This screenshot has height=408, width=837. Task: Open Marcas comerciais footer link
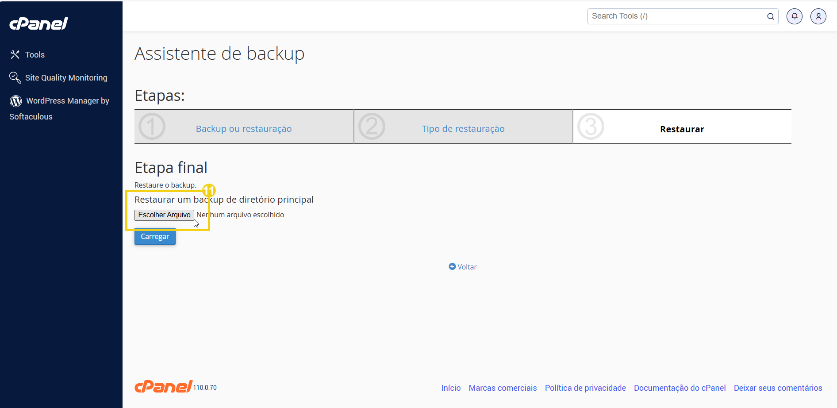[503, 388]
